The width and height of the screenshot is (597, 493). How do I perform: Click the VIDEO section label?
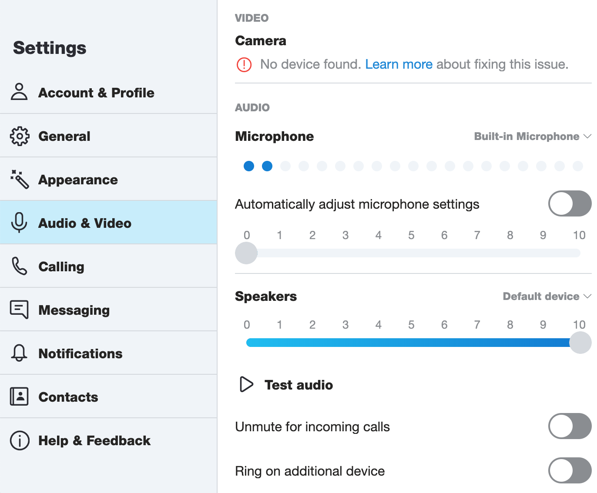[252, 18]
